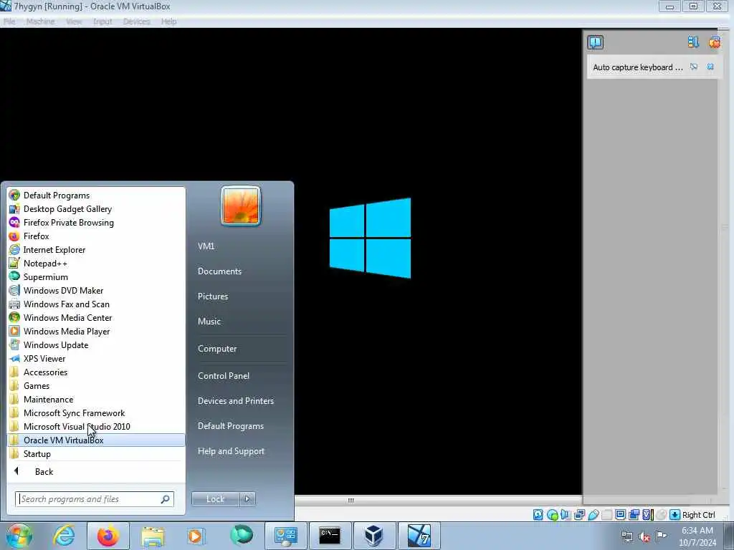Expand the Microsoft Sync Framework folder
This screenshot has height=550, width=734.
(x=96, y=413)
